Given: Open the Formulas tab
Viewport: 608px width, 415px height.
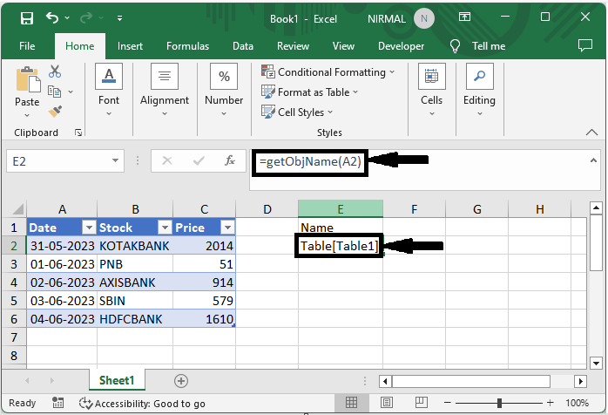Looking at the screenshot, I should click(x=187, y=46).
